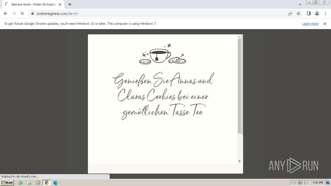This screenshot has height=186, width=331.
Task: Launch Internet Explorer from the taskbar
Action: 21,183
